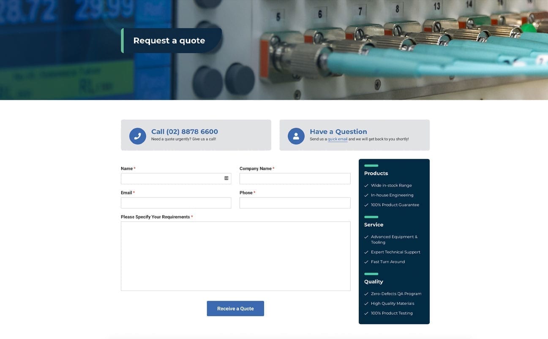Click the checkmark beside Zero-Defects QA Program
Screen dimensions: 548x339
(366, 293)
